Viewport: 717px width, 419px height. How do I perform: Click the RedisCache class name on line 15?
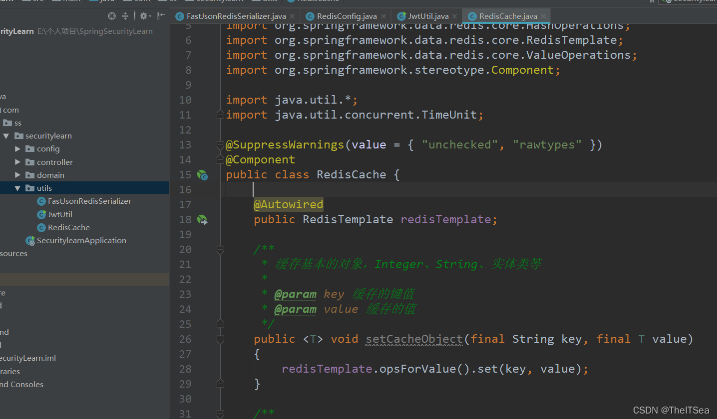(352, 175)
